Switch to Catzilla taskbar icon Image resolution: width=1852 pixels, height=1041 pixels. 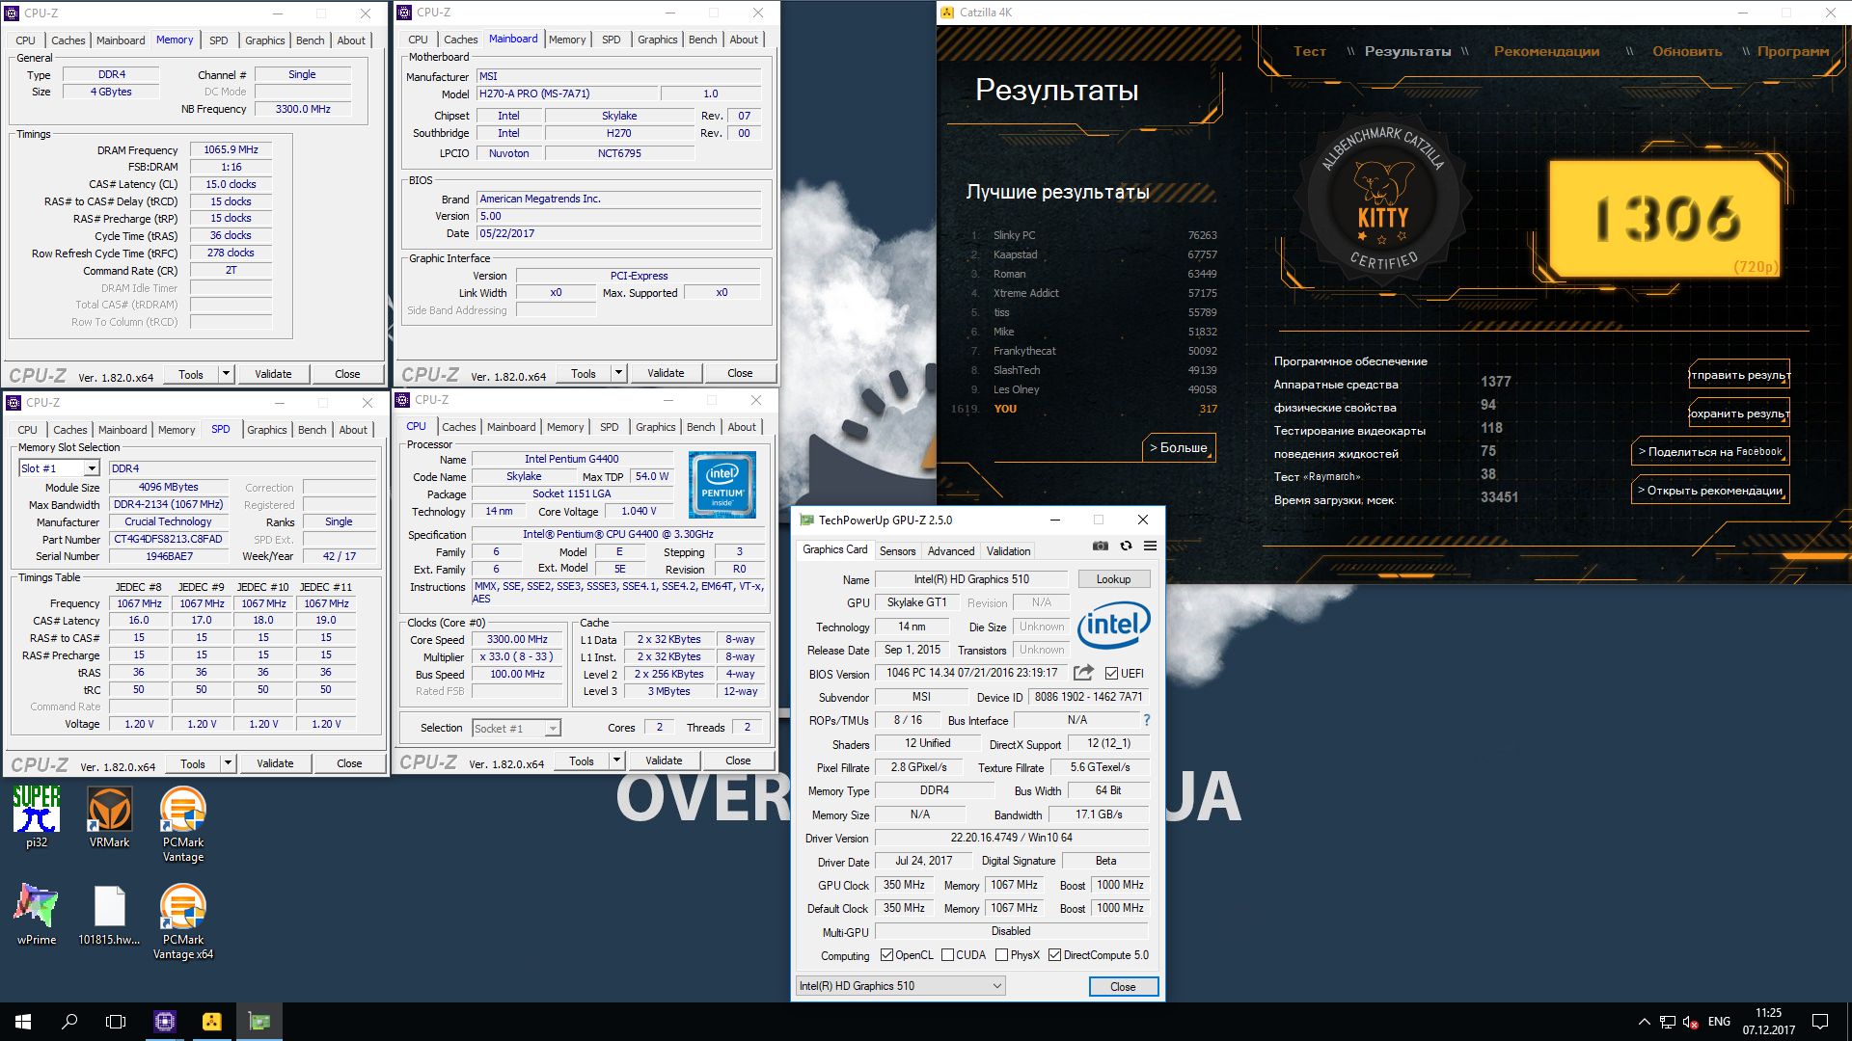coord(212,1022)
